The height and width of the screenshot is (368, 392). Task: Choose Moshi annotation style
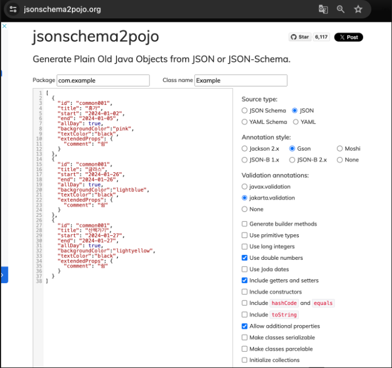(x=340, y=148)
